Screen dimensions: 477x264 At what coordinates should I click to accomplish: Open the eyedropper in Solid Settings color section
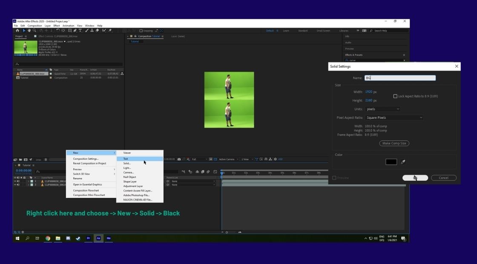pyautogui.click(x=402, y=162)
